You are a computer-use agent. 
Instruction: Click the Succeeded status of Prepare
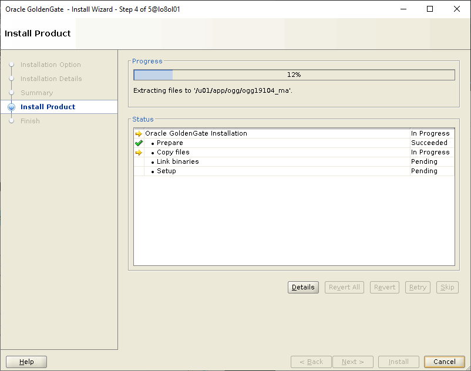(x=429, y=143)
